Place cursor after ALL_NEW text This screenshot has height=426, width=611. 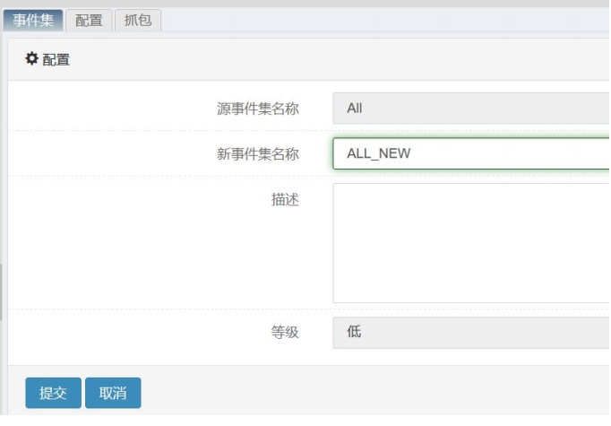(411, 153)
